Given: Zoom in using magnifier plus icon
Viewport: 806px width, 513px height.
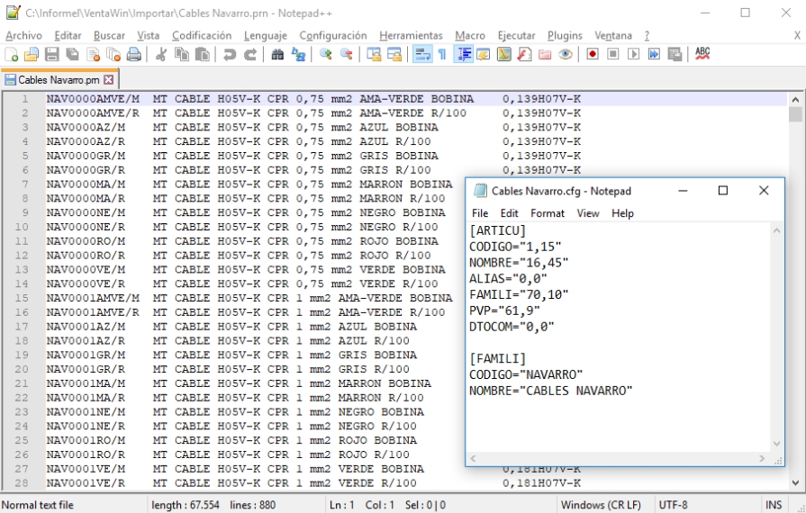Looking at the screenshot, I should coord(325,54).
